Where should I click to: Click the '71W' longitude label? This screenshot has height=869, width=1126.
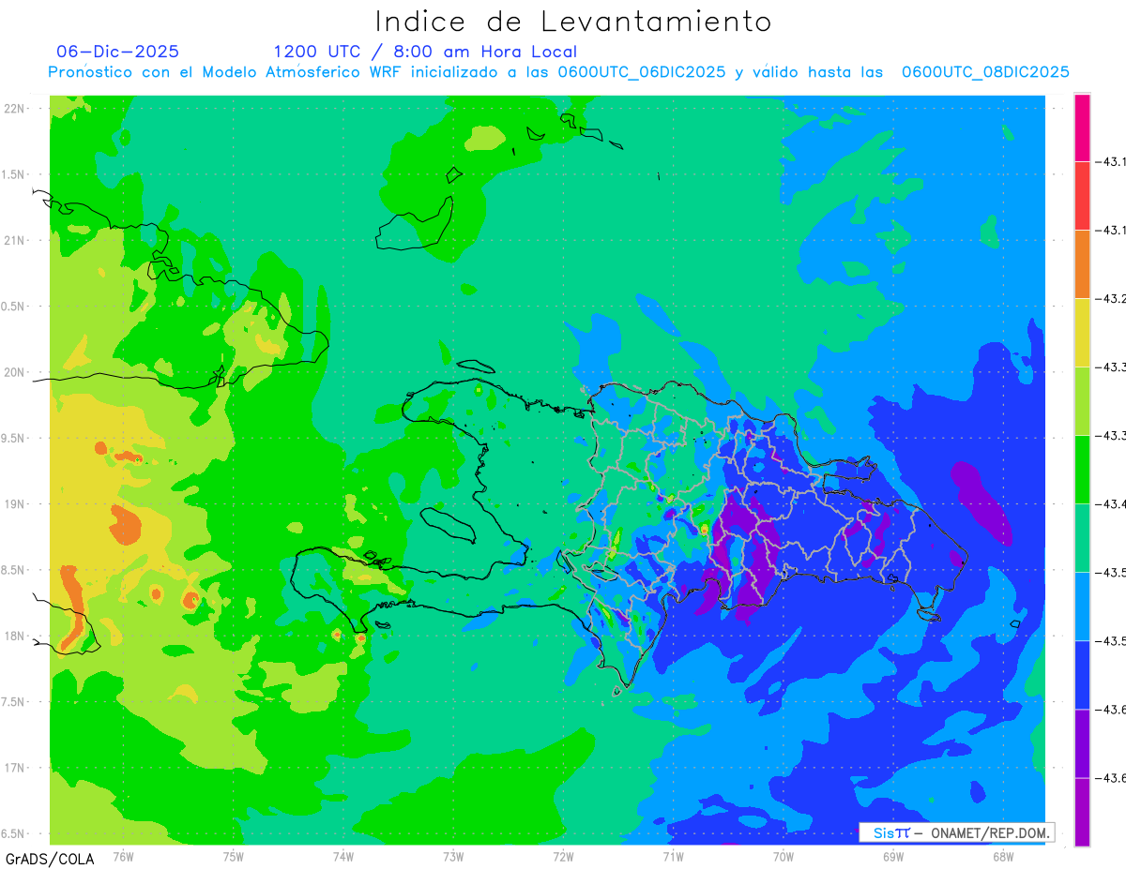click(673, 856)
